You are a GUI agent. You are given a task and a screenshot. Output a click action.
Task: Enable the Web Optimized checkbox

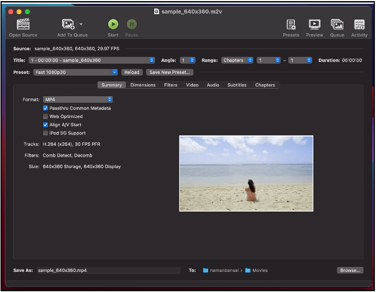45,116
